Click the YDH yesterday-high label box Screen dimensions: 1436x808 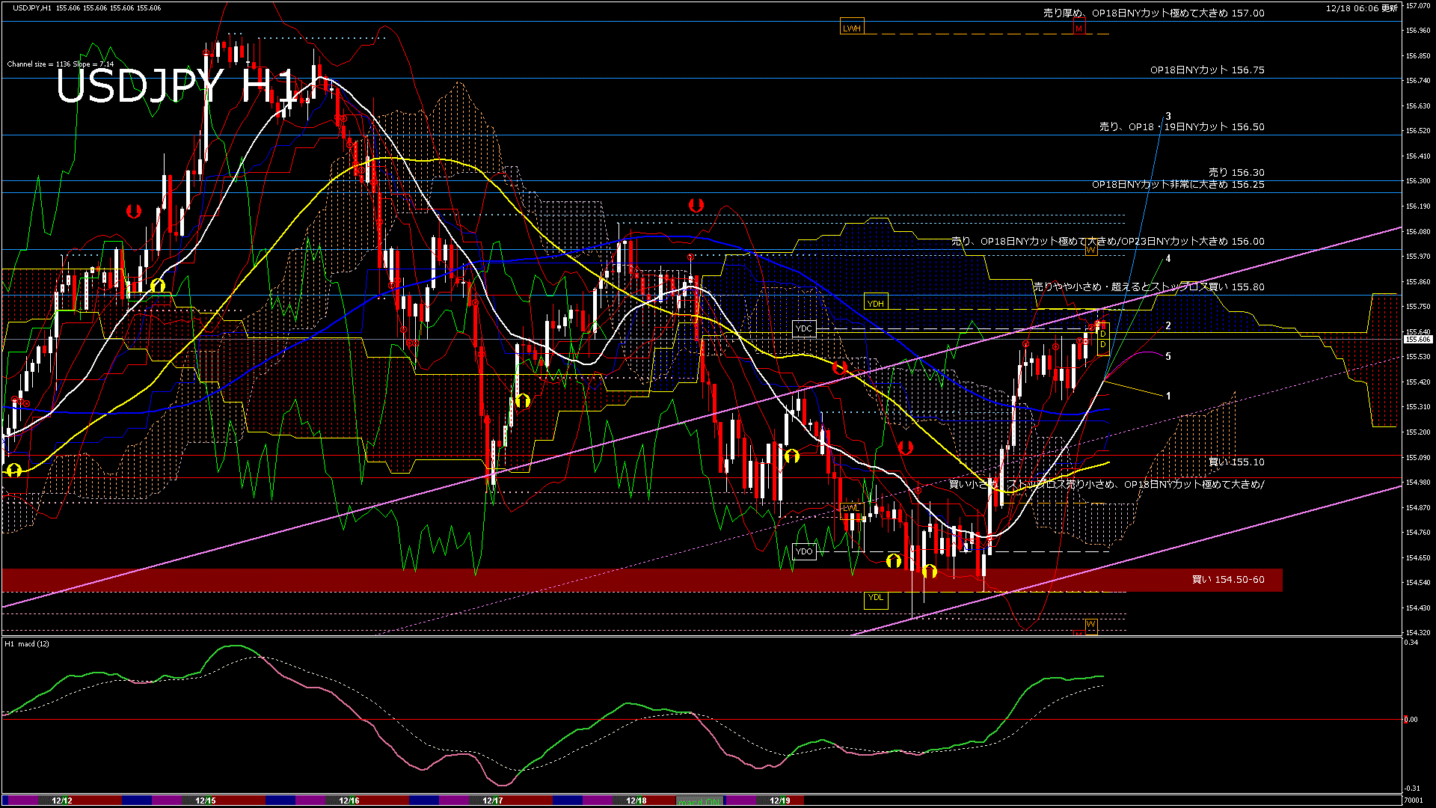pos(876,303)
